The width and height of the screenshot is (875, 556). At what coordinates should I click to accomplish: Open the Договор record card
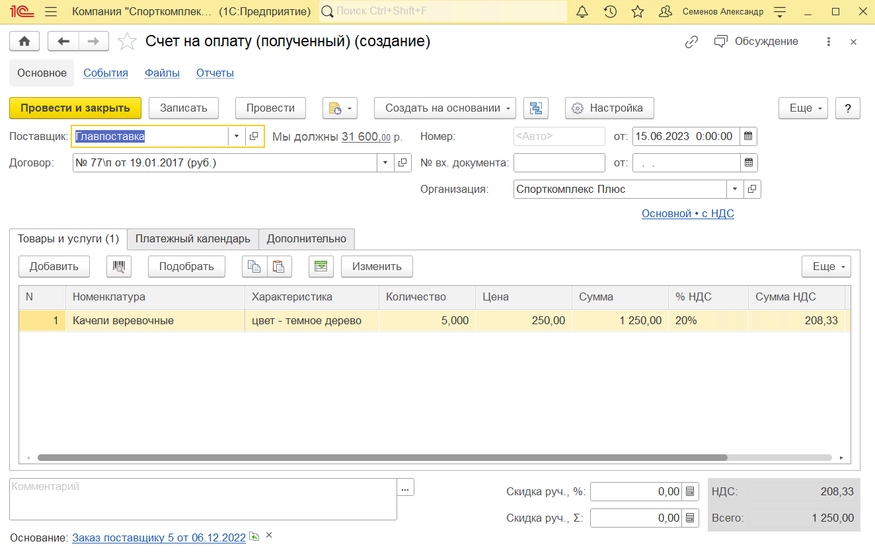[402, 162]
